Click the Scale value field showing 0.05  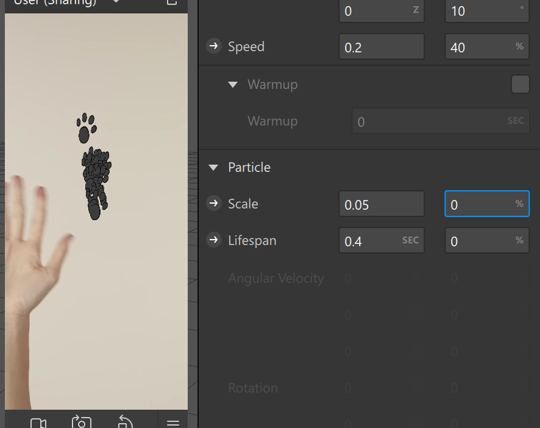tap(381, 204)
